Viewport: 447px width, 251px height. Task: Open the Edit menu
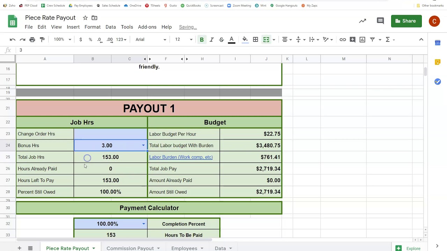click(42, 27)
